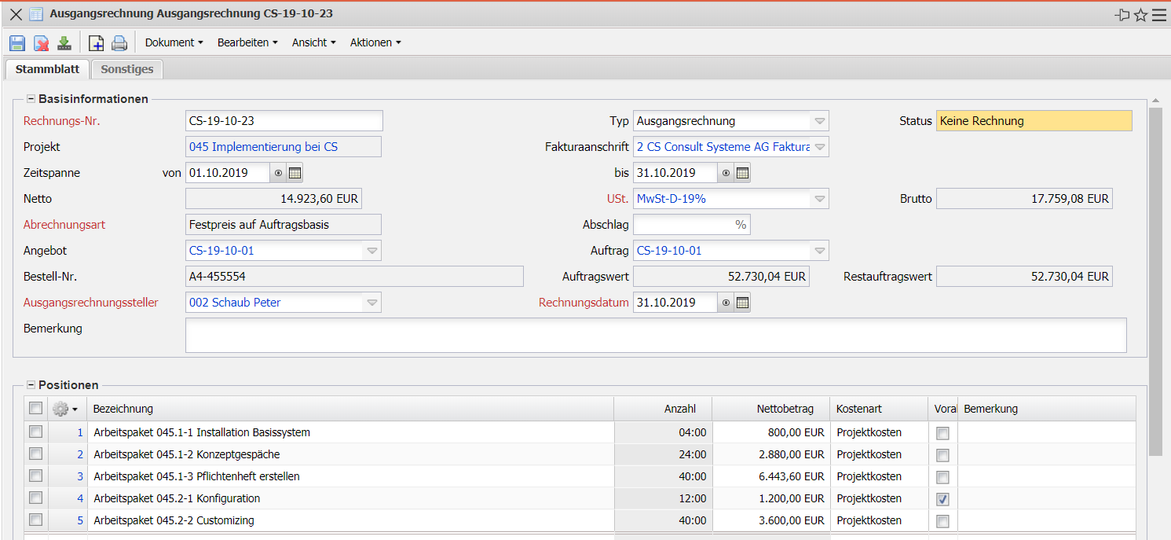This screenshot has height=540, width=1171.
Task: Open the project link 045 Implementierung bei CS
Action: (x=263, y=147)
